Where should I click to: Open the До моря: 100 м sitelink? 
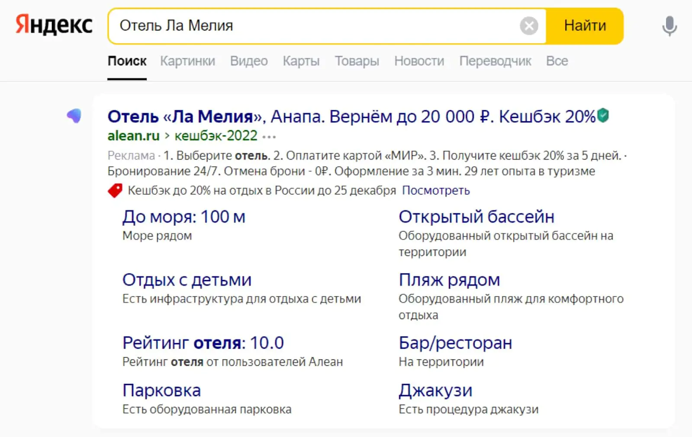[184, 216]
